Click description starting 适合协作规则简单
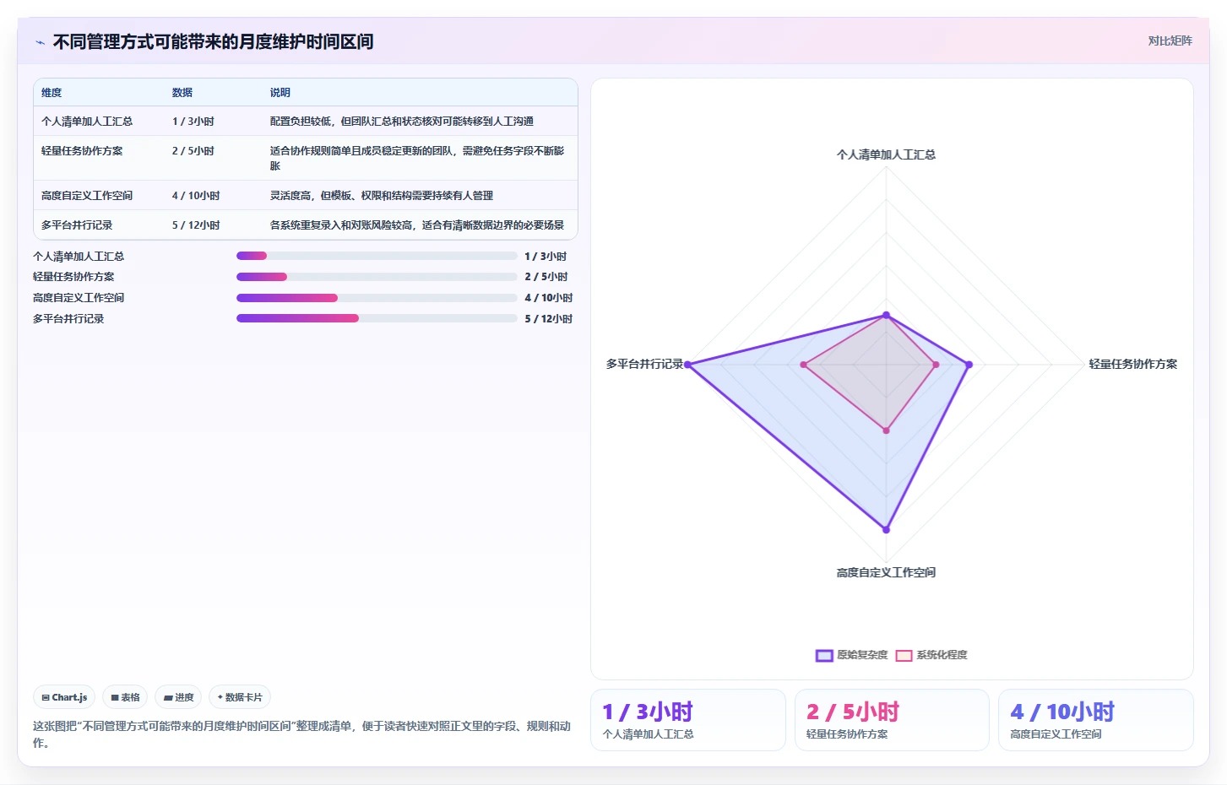 coord(417,158)
